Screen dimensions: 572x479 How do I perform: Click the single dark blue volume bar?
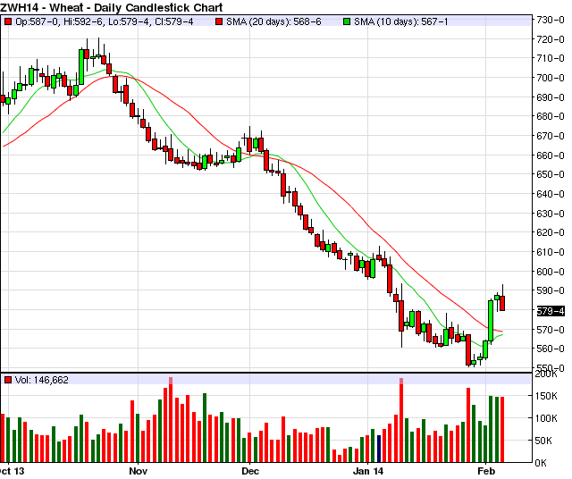click(x=379, y=449)
